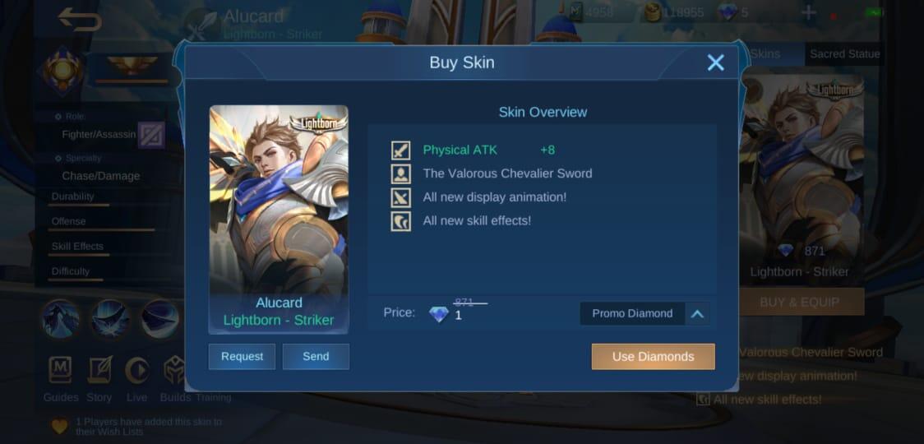Click the plus icon to add diamonds
Image resolution: width=924 pixels, height=444 pixels.
coord(809,13)
